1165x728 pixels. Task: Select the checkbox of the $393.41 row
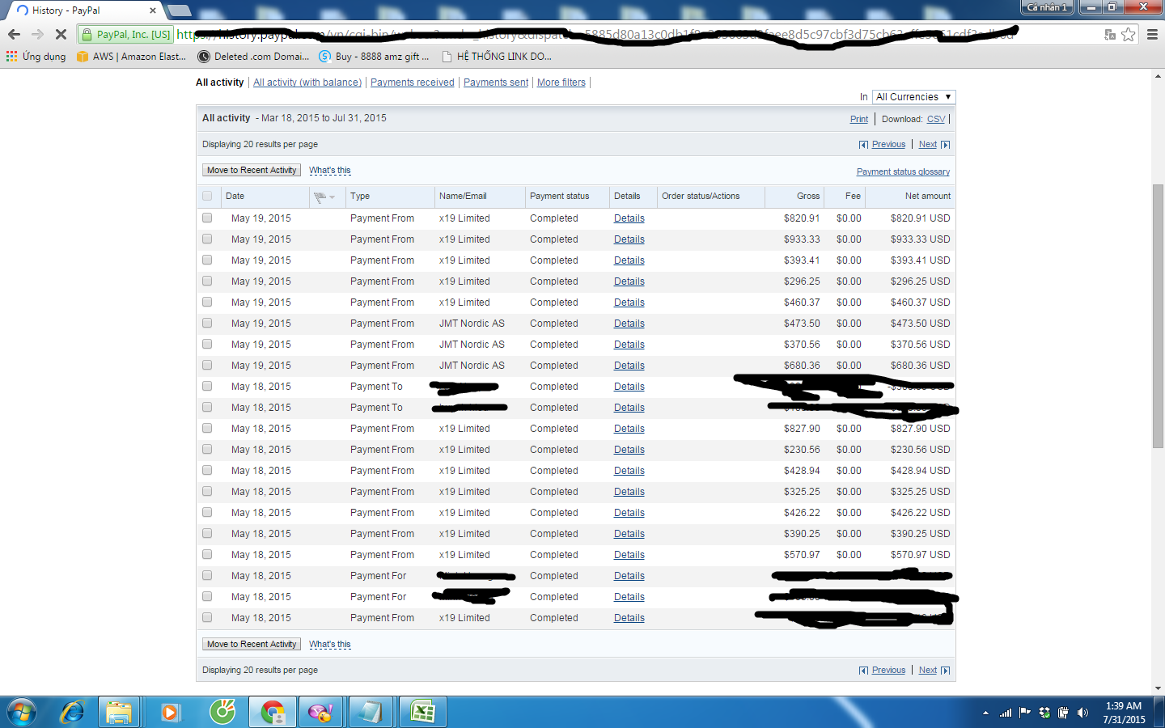click(x=207, y=260)
